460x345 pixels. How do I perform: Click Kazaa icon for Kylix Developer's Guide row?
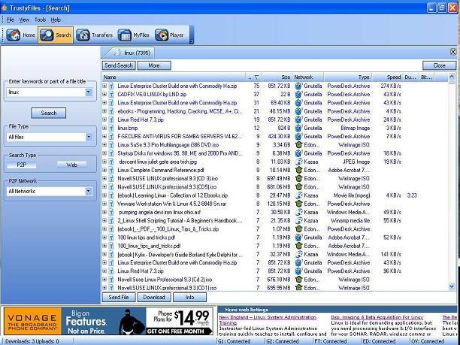tap(298, 254)
